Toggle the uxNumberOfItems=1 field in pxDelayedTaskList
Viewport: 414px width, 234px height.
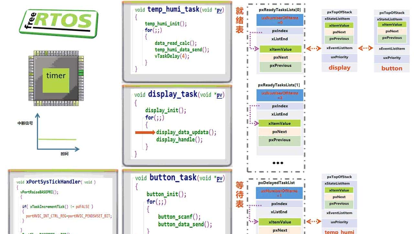[279, 193]
